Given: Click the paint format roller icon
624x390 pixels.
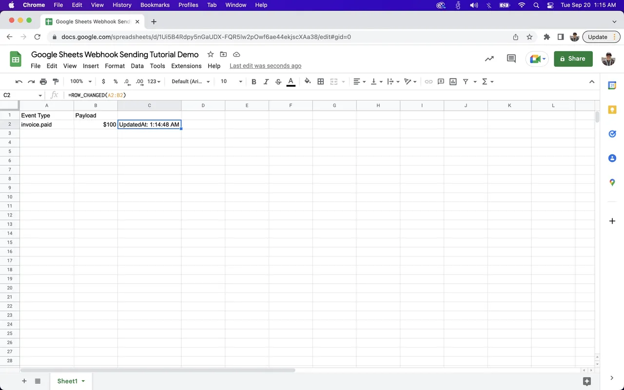Looking at the screenshot, I should 55,81.
